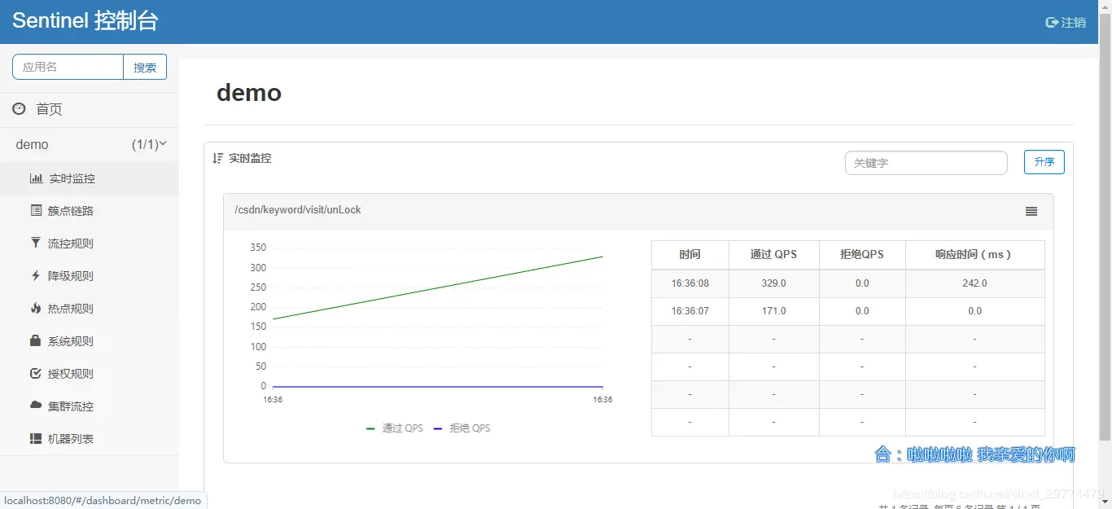Click the lightning bolt icon for 降级规则
The height and width of the screenshot is (509, 1112).
(36, 275)
